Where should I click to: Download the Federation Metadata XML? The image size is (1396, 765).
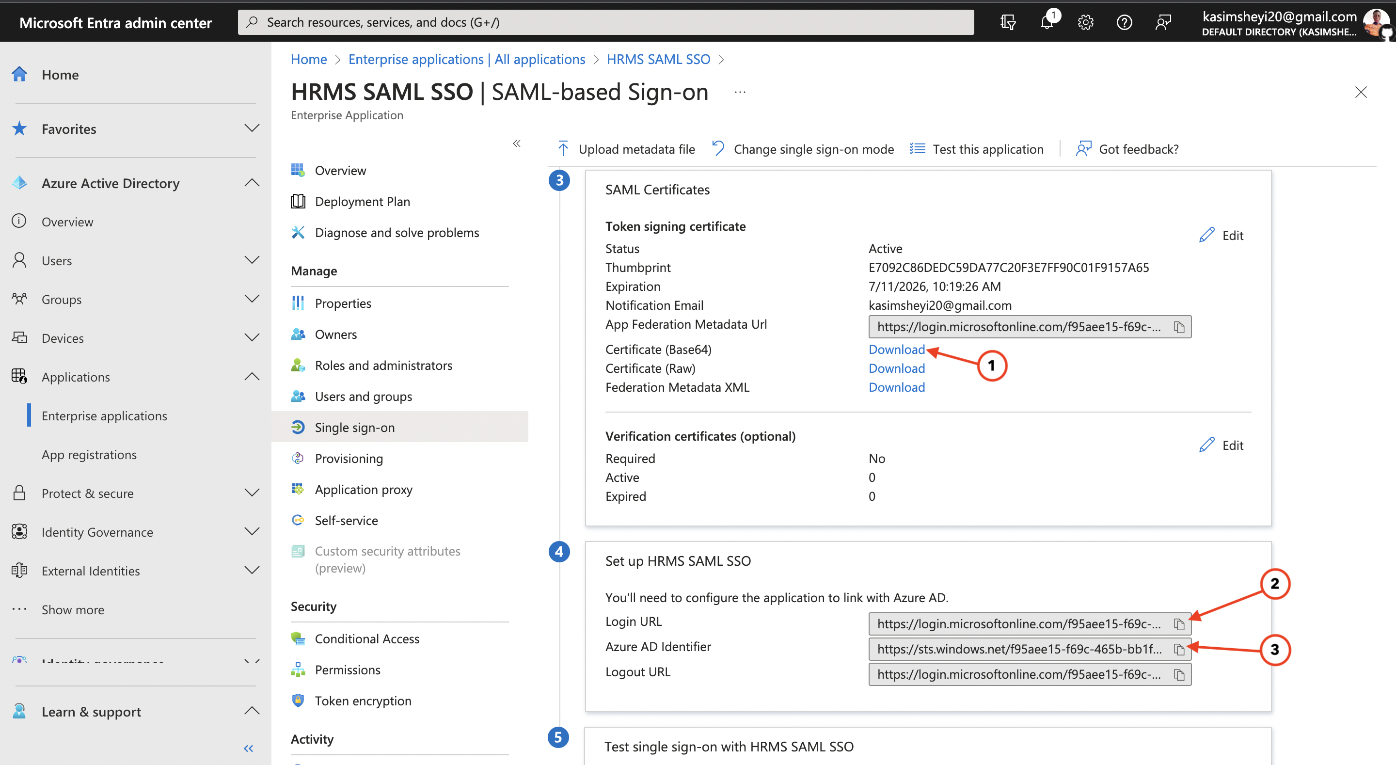[896, 387]
